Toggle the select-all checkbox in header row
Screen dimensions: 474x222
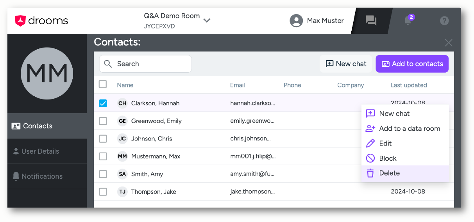(x=103, y=84)
